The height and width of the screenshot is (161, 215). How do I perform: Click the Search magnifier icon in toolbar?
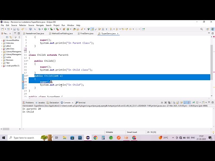202,29
